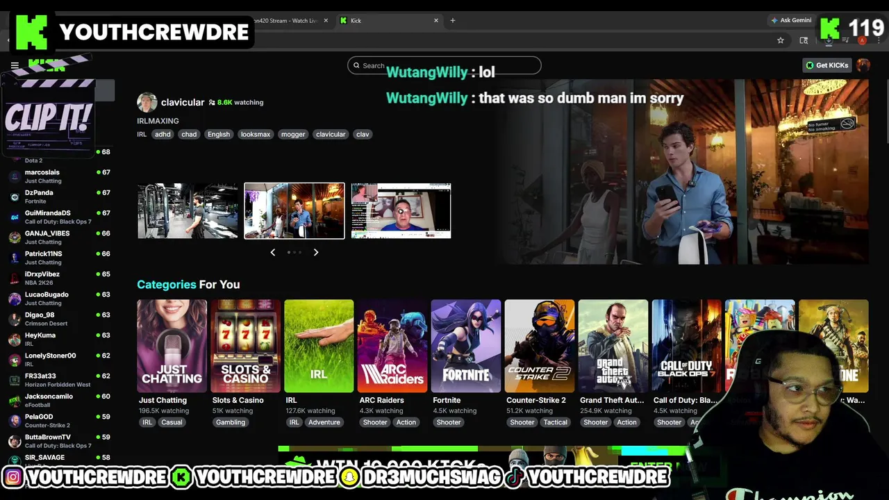Image resolution: width=889 pixels, height=500 pixels.
Task: Open the Kick sidebar hamburger menu
Action: [15, 65]
